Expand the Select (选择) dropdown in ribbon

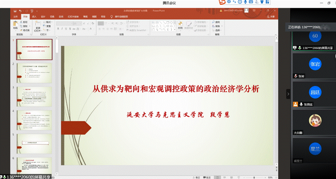tap(218, 30)
